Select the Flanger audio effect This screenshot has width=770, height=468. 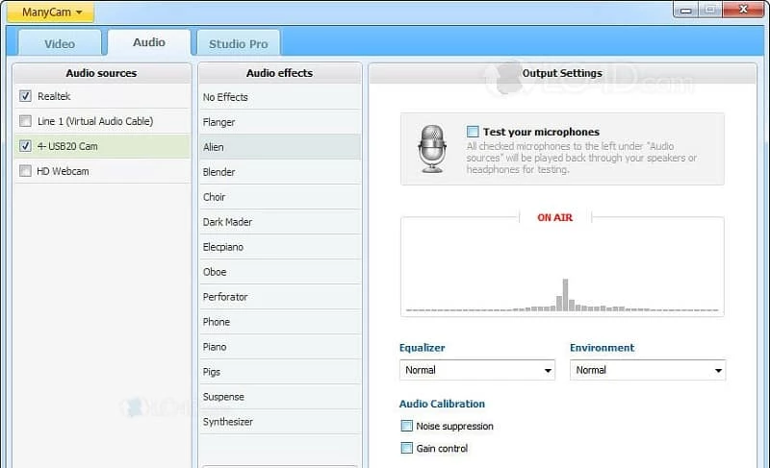[x=219, y=122]
